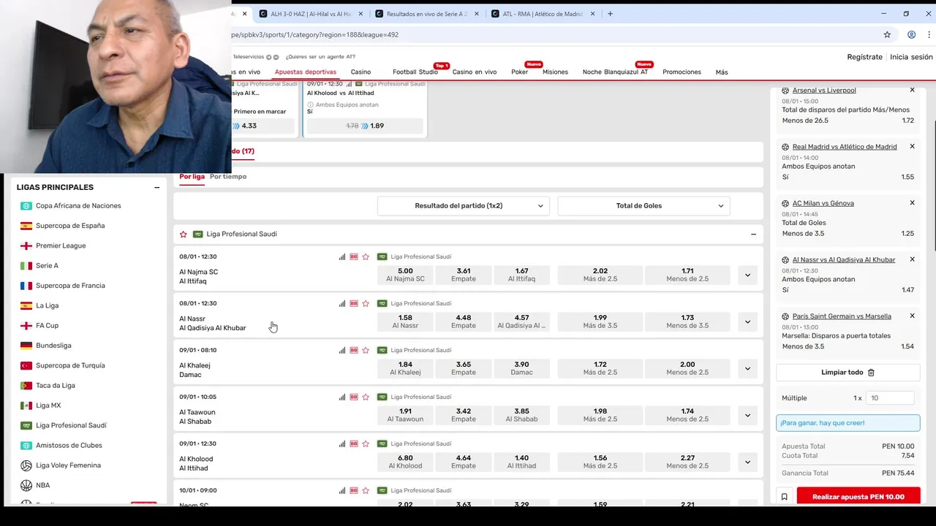The width and height of the screenshot is (936, 526).
Task: Remove Al Nassr vs Al Qadisiya slip selection
Action: point(912,259)
